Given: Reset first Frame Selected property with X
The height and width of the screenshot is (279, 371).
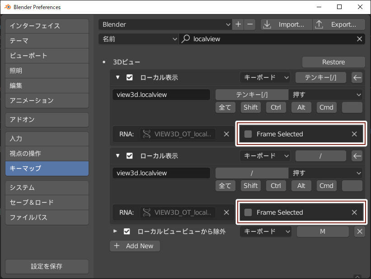Looking at the screenshot, I should [x=354, y=134].
